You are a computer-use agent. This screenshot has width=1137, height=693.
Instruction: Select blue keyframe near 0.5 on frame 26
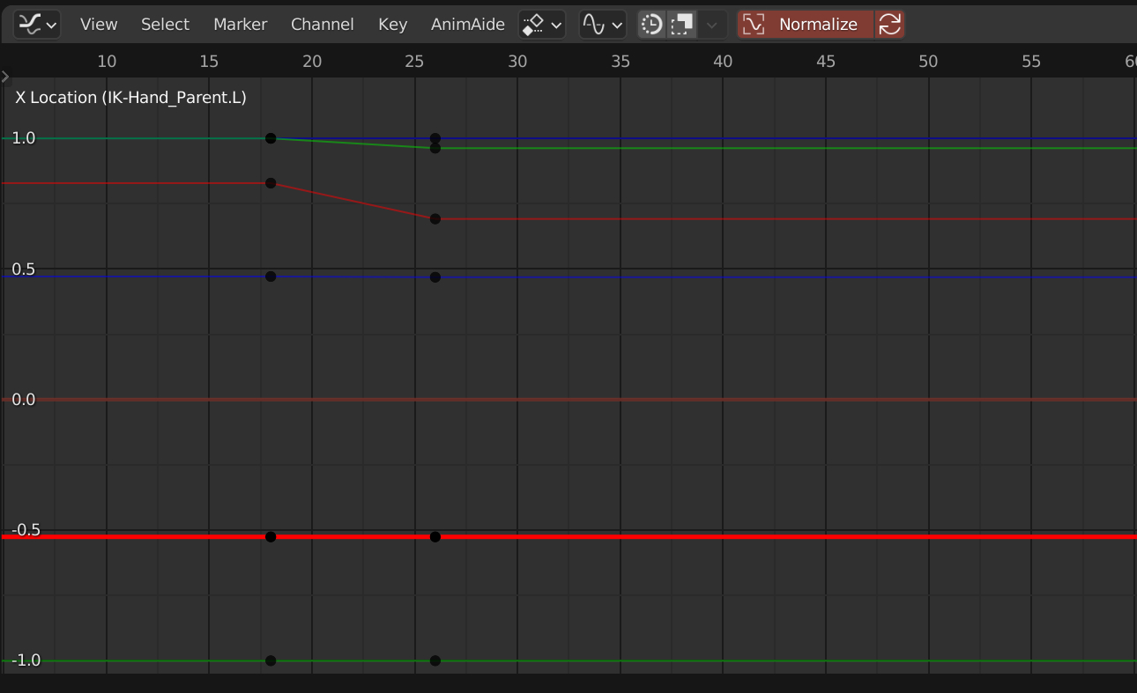point(435,277)
